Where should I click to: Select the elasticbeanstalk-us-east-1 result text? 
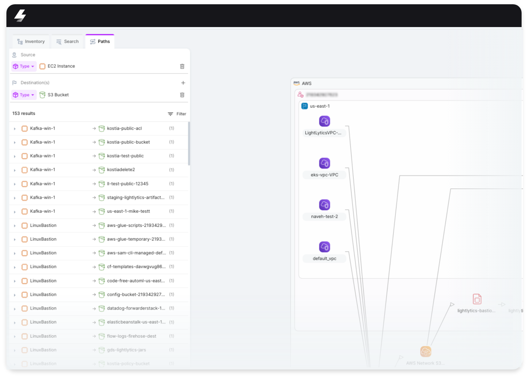click(136, 322)
